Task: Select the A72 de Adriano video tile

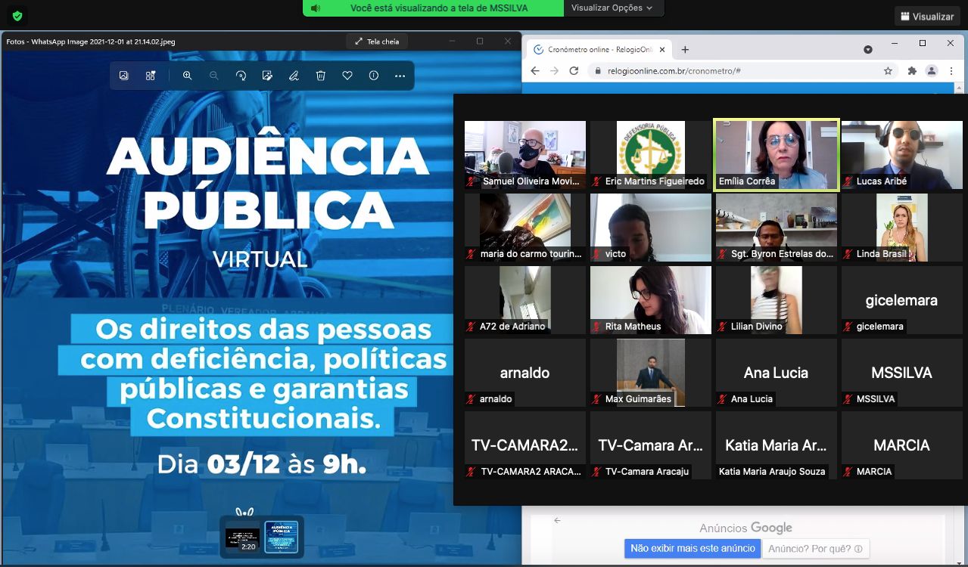Action: click(525, 300)
